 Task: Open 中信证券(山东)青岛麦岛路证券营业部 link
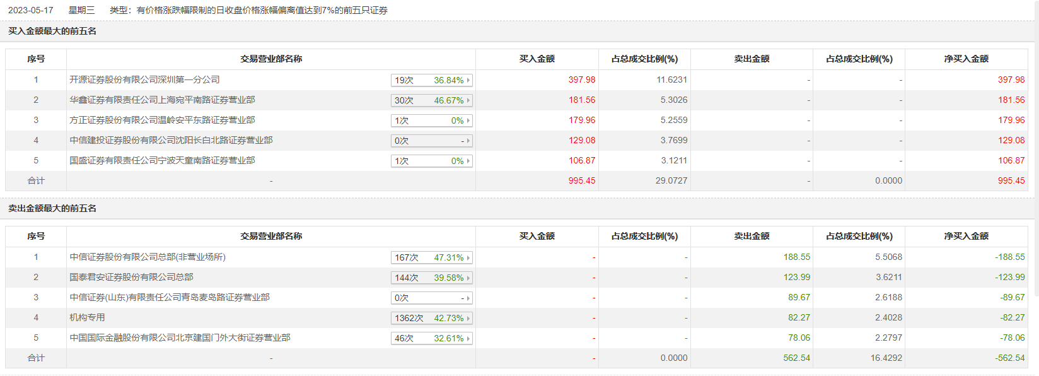pos(170,297)
